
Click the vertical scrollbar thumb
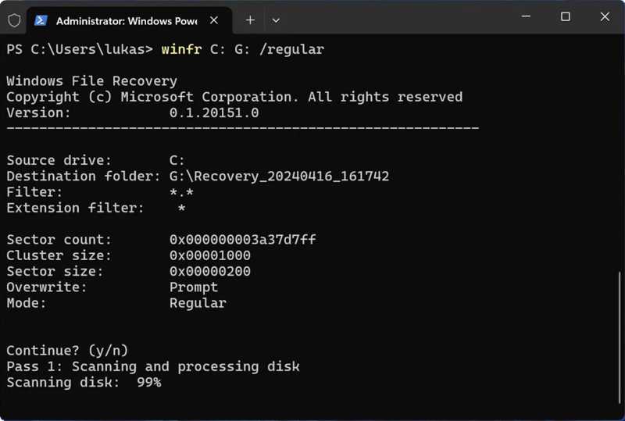(620, 334)
